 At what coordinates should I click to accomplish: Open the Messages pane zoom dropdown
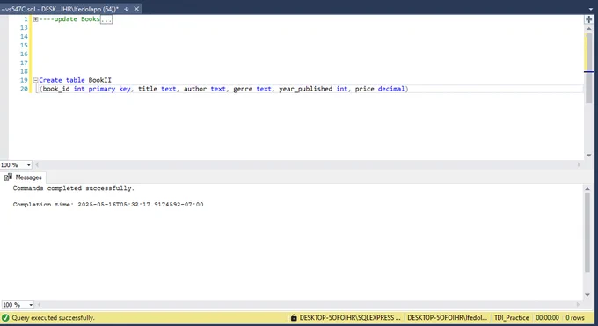coord(31,305)
